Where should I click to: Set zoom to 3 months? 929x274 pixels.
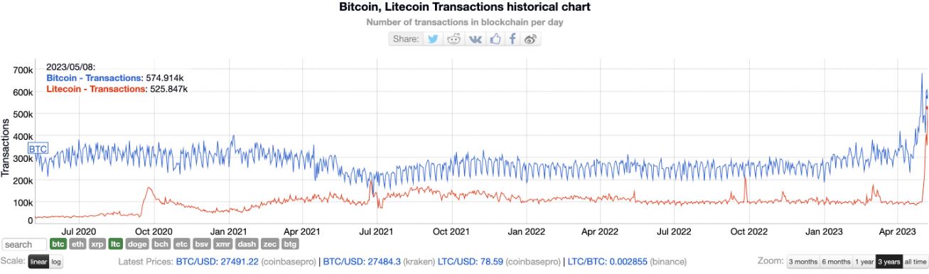coord(803,261)
